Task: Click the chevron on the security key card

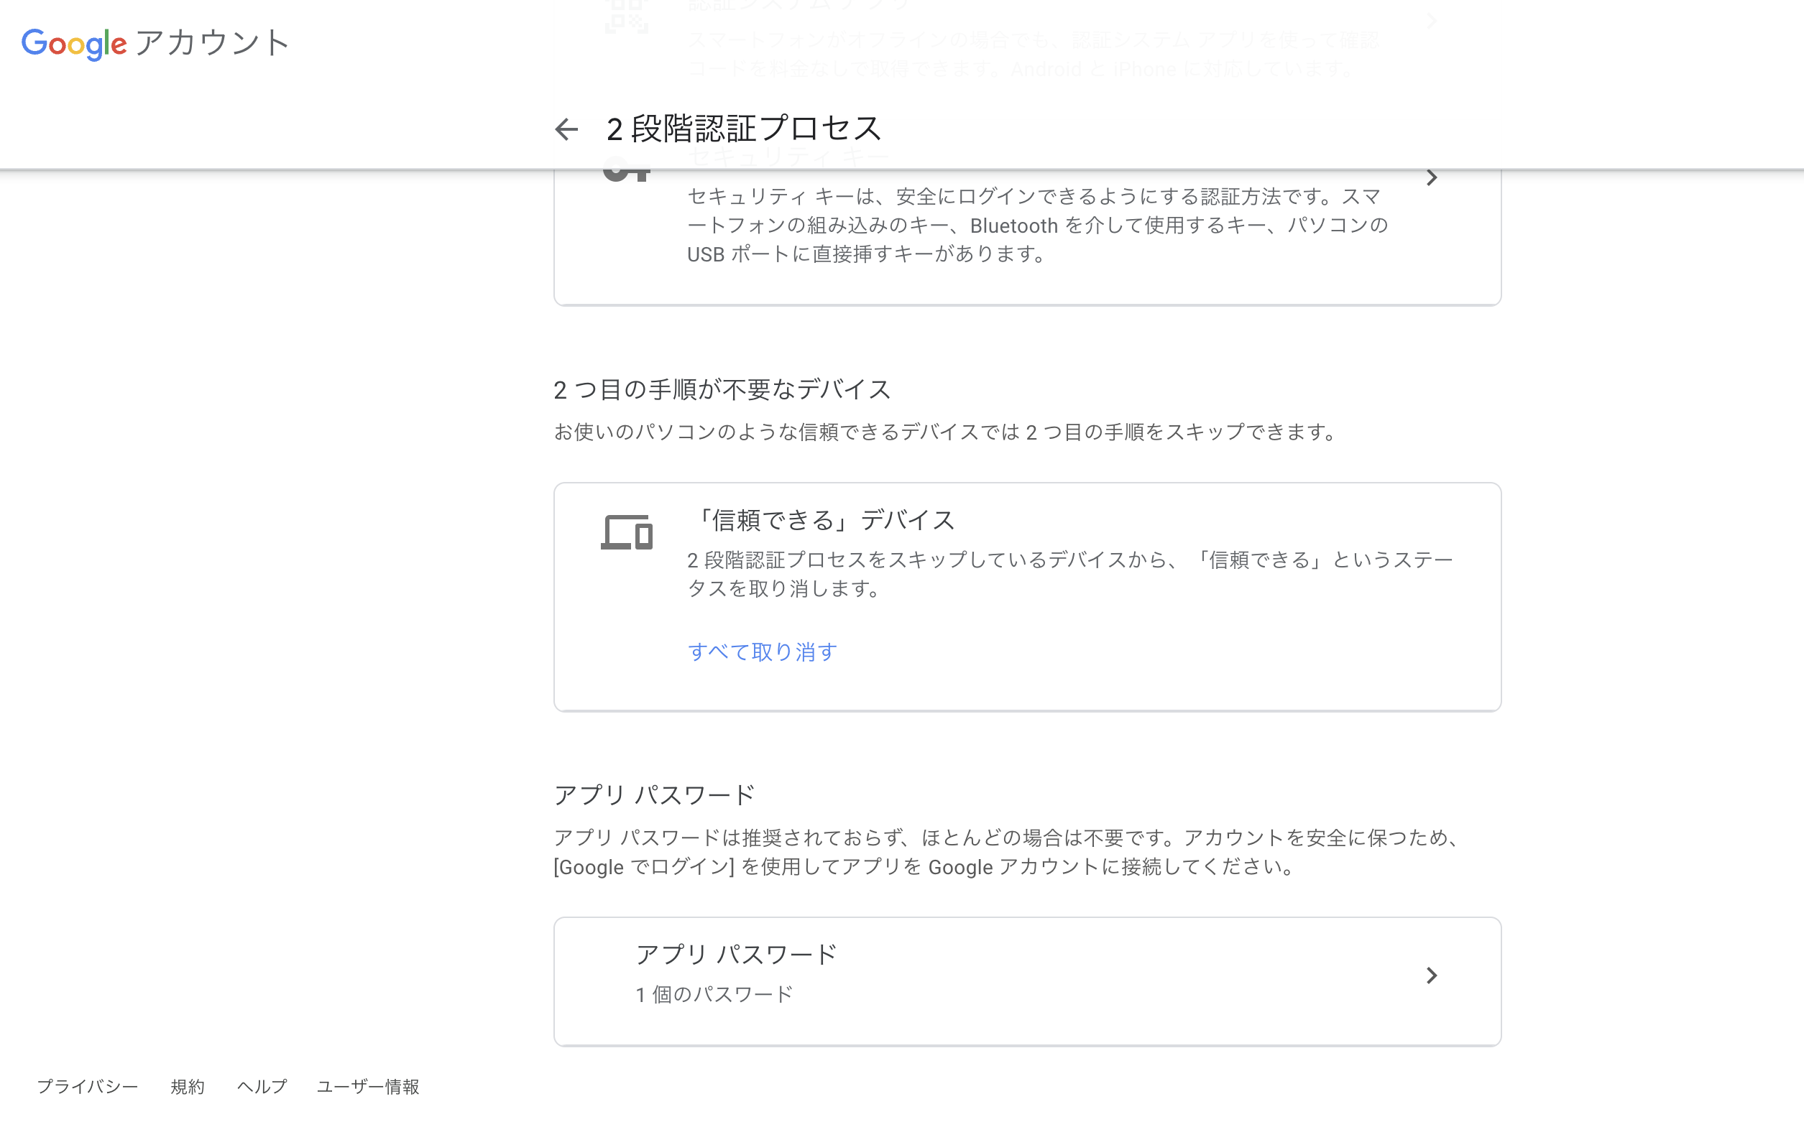Action: pyautogui.click(x=1432, y=177)
